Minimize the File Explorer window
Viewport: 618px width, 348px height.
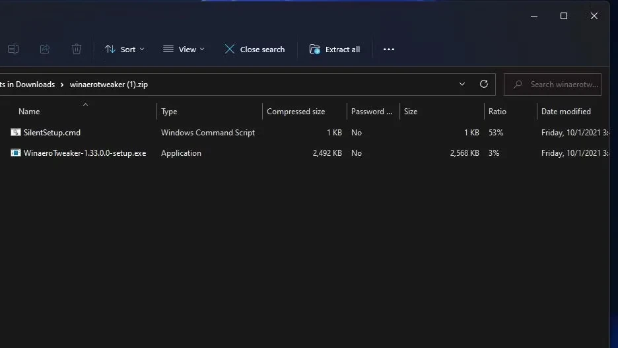[x=534, y=16]
